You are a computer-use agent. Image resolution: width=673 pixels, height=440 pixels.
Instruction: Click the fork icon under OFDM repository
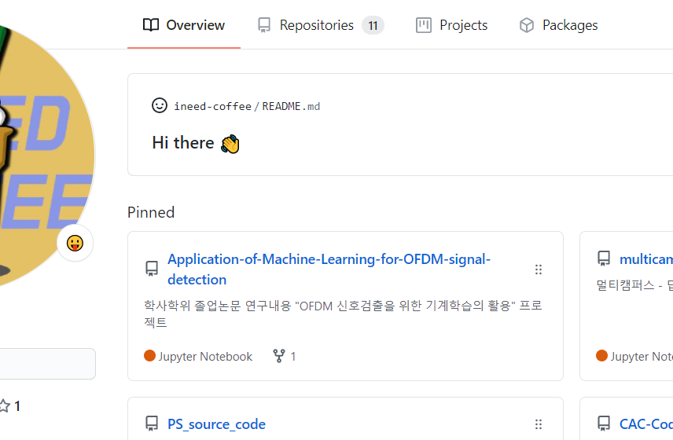point(278,356)
